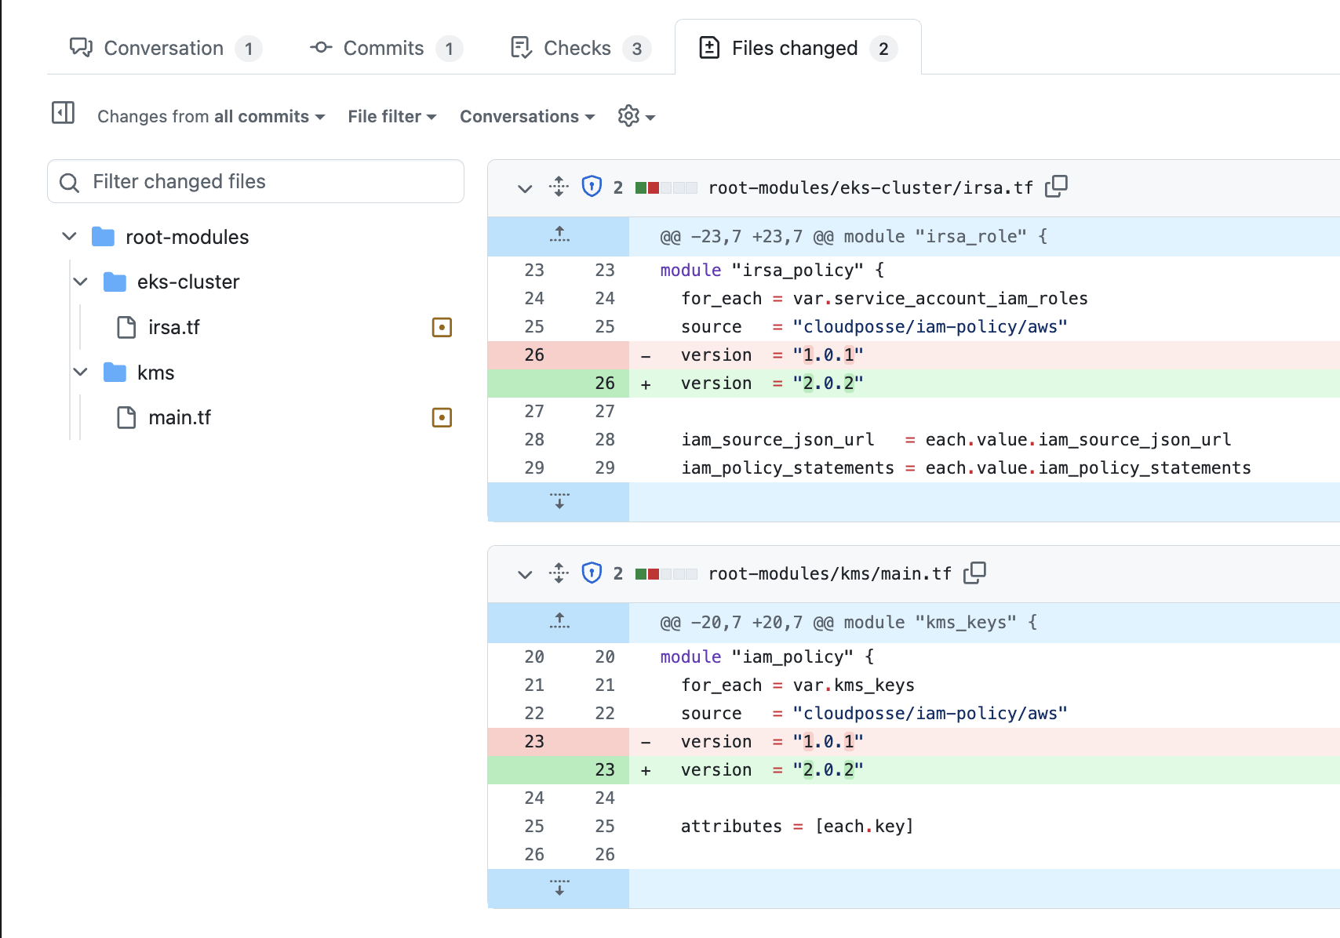Screen dimensions: 1340x938
Task: Copy the file path for main.tf
Action: 976,573
